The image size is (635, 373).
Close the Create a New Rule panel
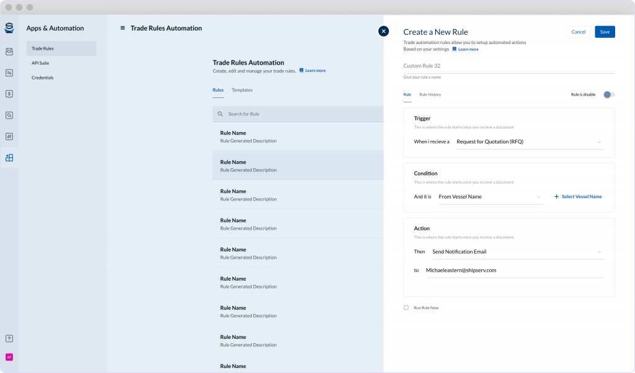pyautogui.click(x=383, y=31)
